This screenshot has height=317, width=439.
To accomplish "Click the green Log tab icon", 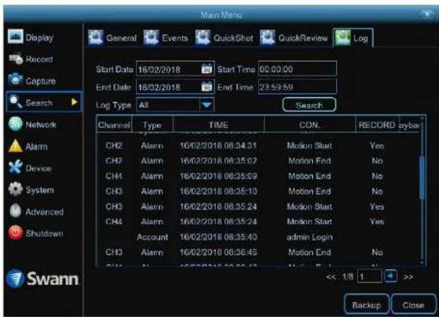I will [x=342, y=37].
